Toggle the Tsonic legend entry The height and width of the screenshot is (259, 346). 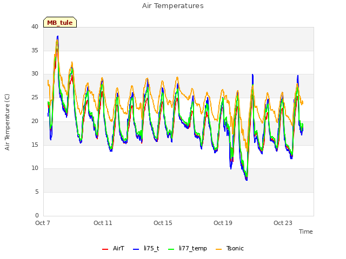click(x=229, y=248)
